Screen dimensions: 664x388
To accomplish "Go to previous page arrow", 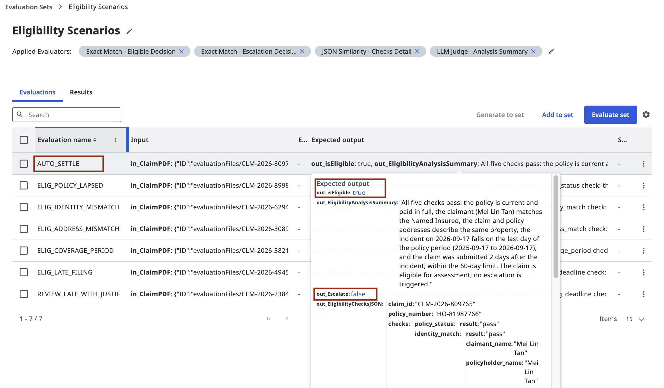I will click(287, 319).
